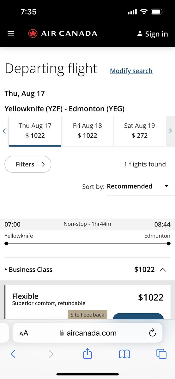This screenshot has height=379, width=175.
Task: Go back with Safari back arrow
Action: 13,354
